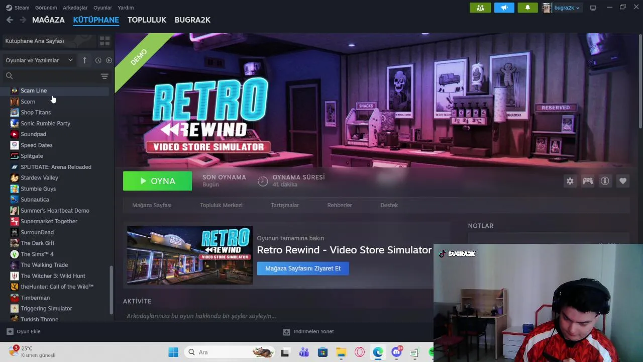This screenshot has height=362, width=643.
Task: Click İndirmeleri Yönet at bottom
Action: pyautogui.click(x=313, y=332)
